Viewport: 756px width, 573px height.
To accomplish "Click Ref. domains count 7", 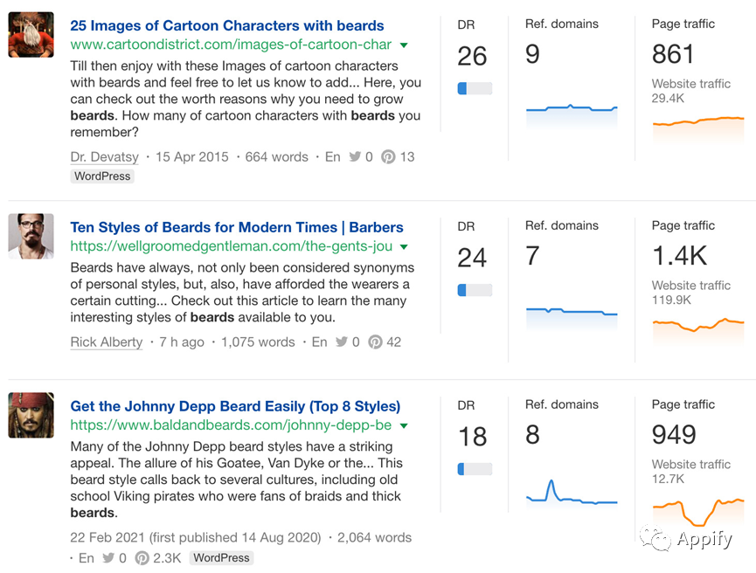I will (533, 255).
